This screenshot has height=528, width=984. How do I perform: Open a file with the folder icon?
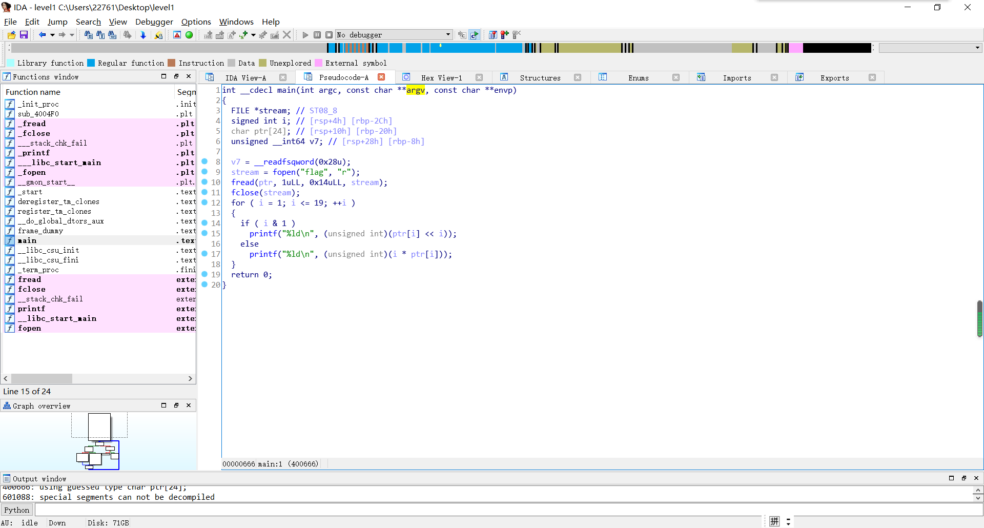(x=11, y=35)
